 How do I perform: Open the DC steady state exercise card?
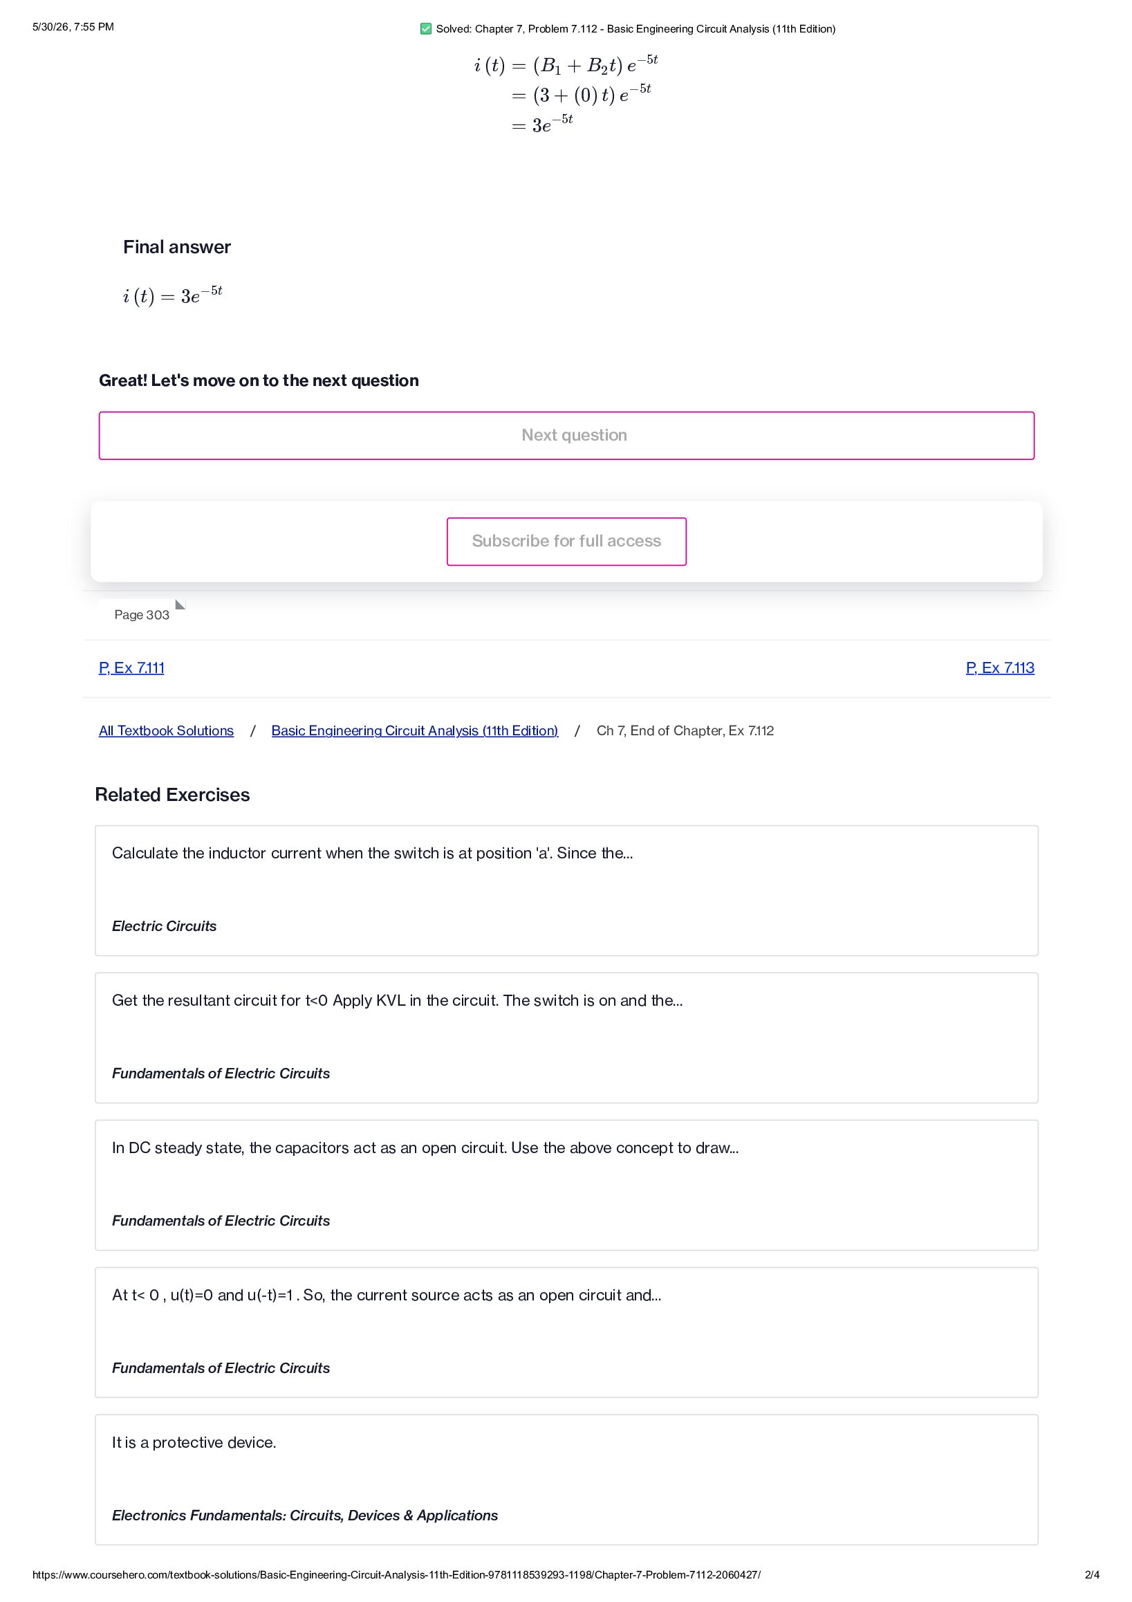pyautogui.click(x=566, y=1185)
